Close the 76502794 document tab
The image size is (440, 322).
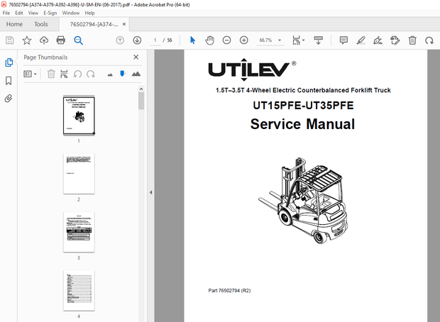[124, 24]
